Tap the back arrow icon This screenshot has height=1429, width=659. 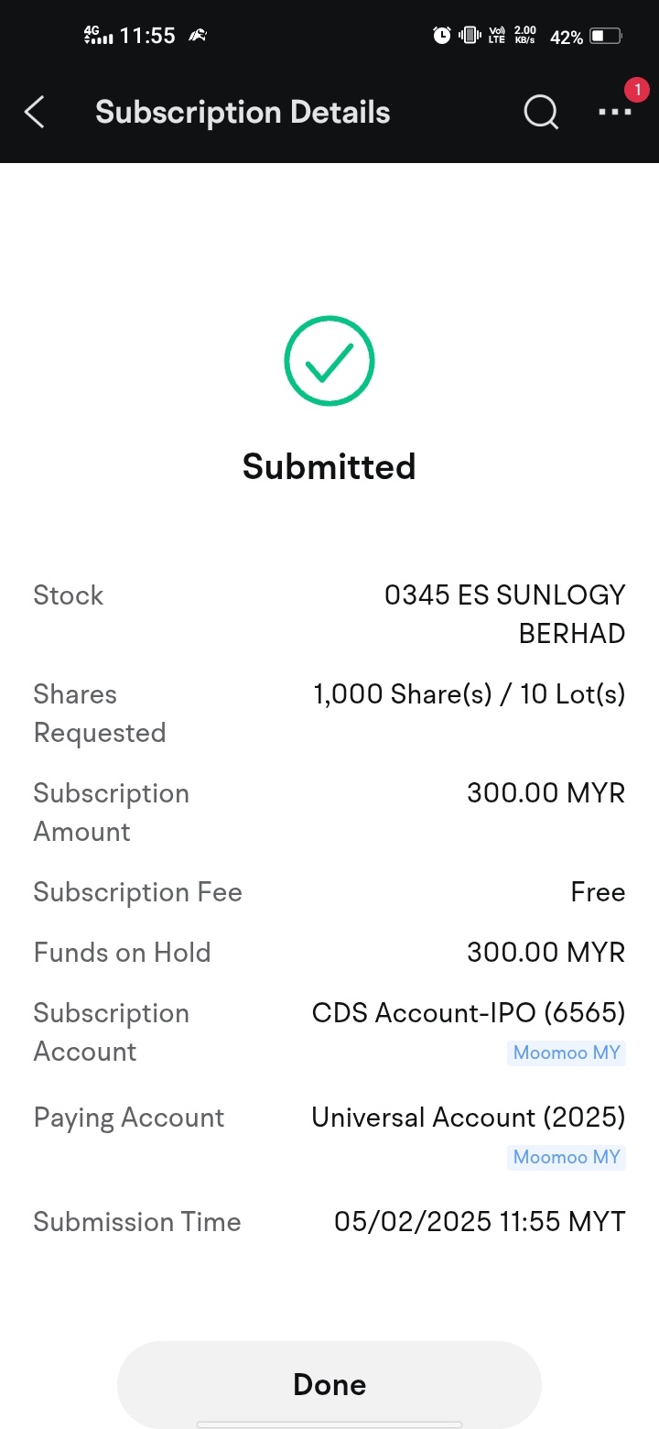34,113
